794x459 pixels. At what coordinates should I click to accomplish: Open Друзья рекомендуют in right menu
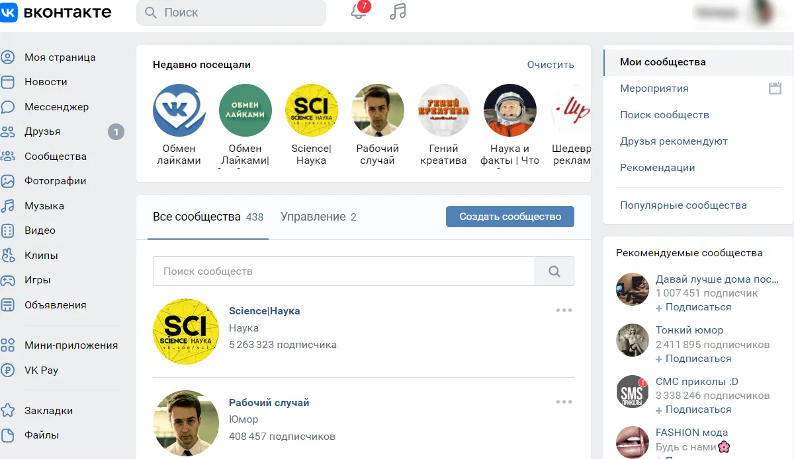674,141
